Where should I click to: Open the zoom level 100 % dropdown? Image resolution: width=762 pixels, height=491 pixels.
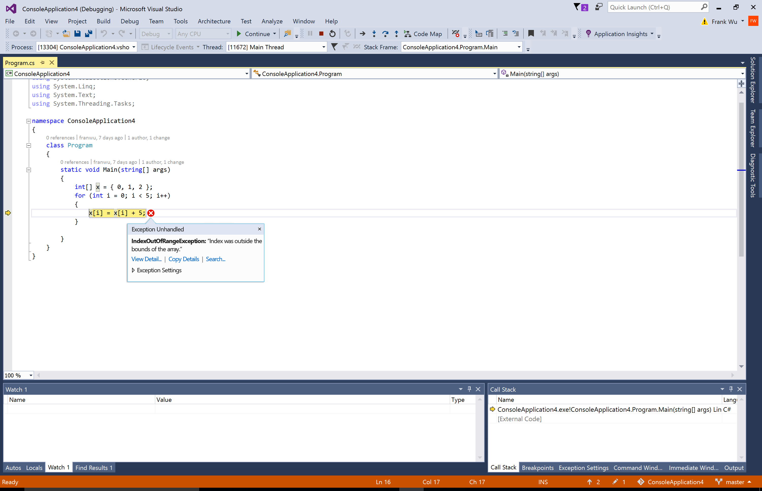click(x=31, y=375)
